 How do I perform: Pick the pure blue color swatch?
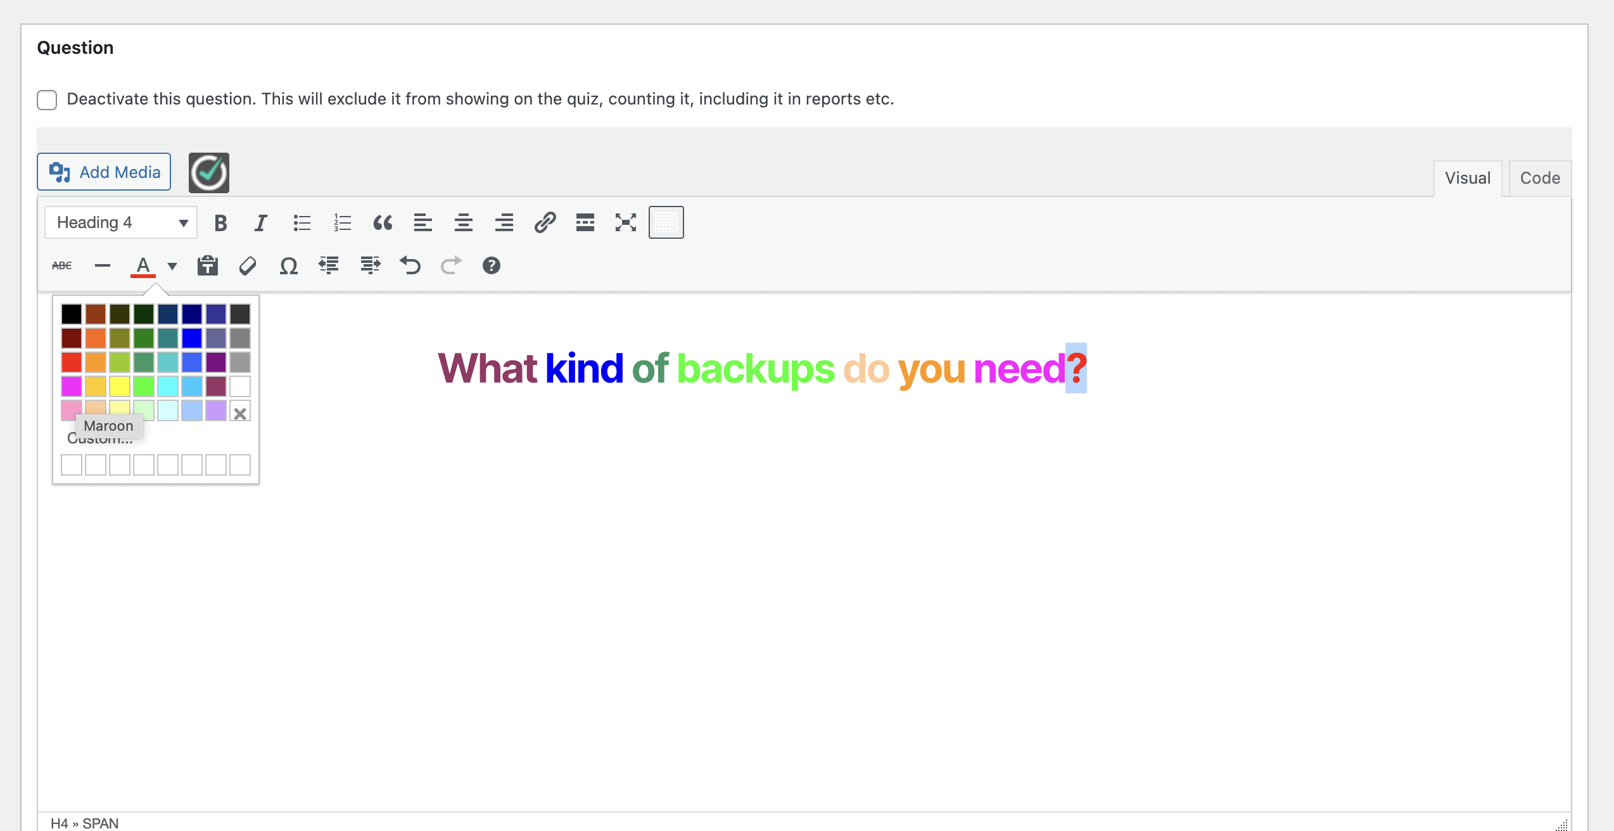point(192,338)
